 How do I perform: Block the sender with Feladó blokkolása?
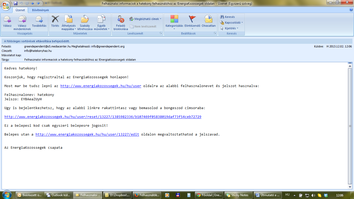click(x=121, y=23)
